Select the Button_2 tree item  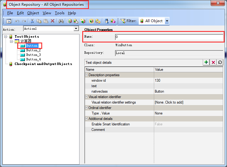pos(33,50)
